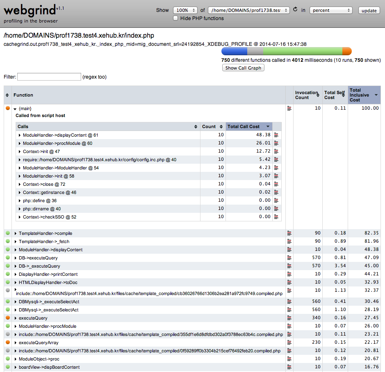This screenshot has height=372, width=385.
Task: Sort by Total Inclusive Cost column
Action: (x=364, y=95)
